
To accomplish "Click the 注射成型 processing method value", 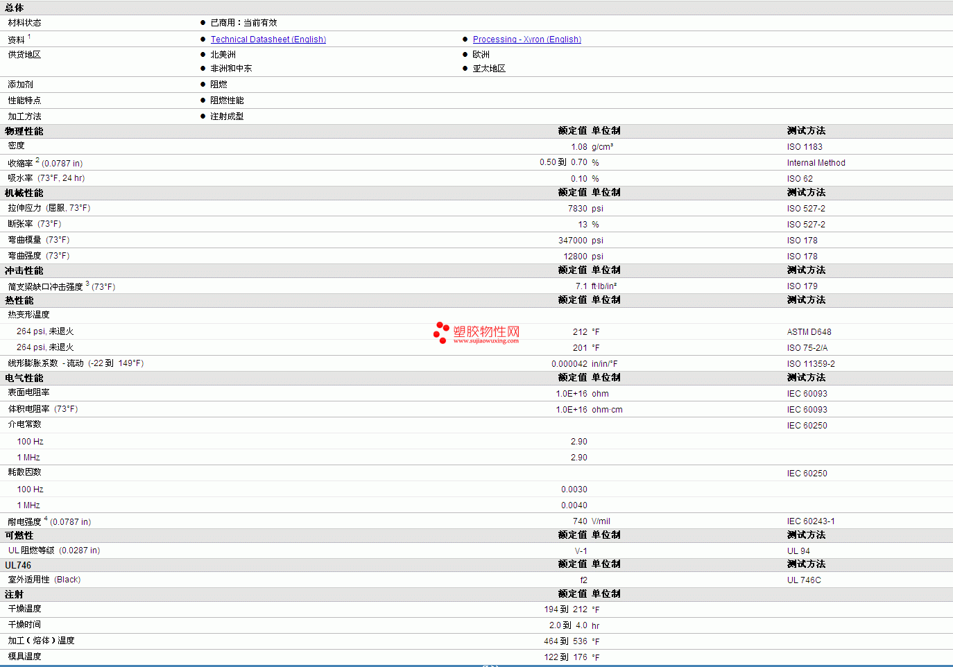I will (x=227, y=116).
